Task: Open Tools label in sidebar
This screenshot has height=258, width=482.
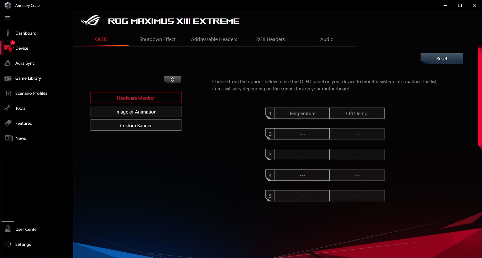Action: tap(20, 108)
